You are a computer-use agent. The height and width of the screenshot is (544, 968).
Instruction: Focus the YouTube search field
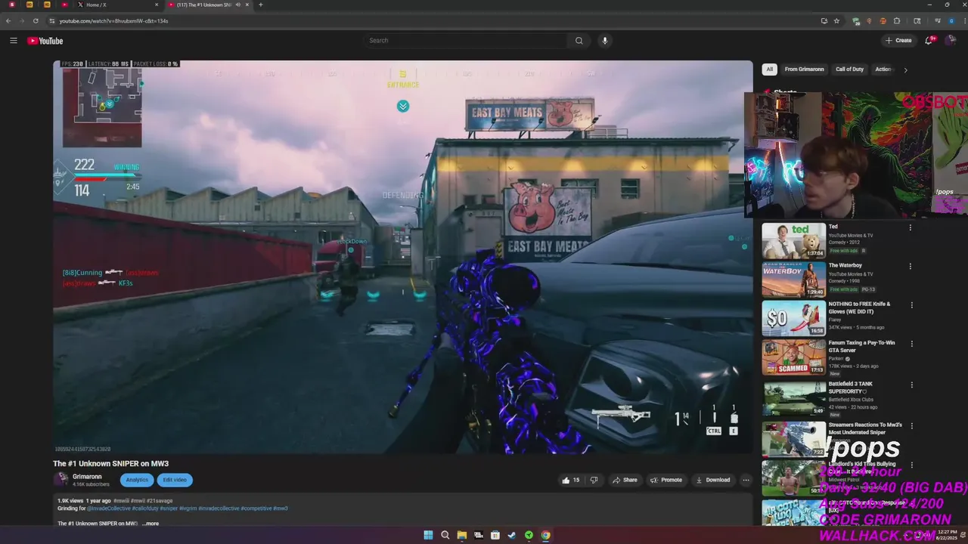465,41
